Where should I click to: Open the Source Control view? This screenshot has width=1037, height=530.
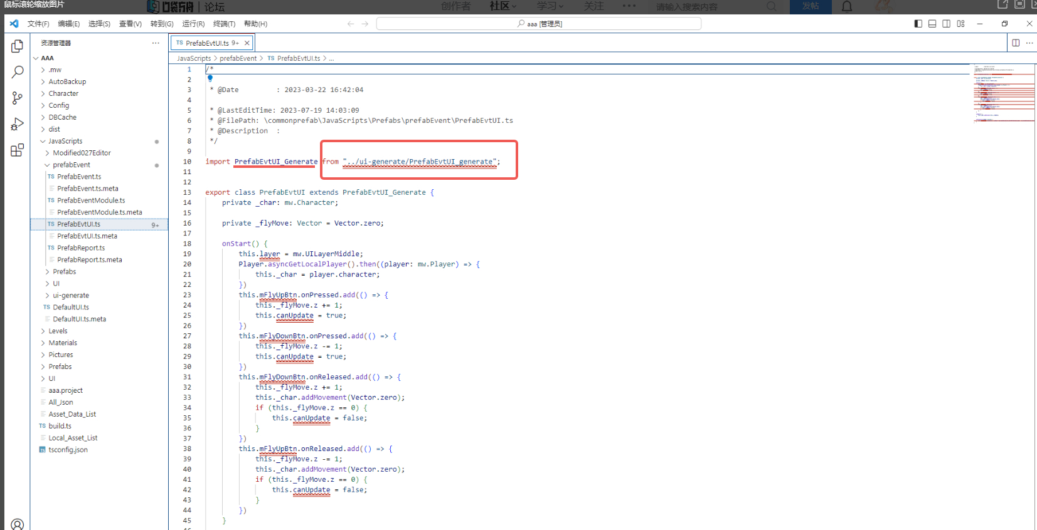[17, 98]
